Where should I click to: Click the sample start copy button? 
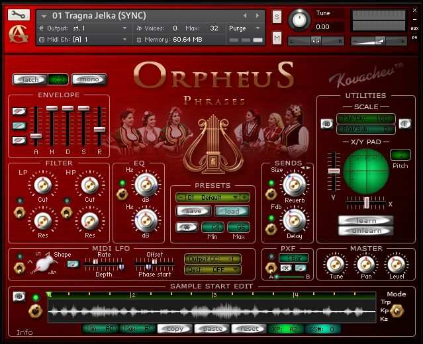coord(175,329)
